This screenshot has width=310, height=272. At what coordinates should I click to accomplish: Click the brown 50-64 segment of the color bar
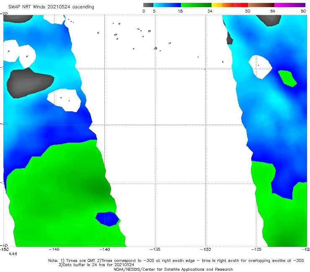click(x=261, y=5)
